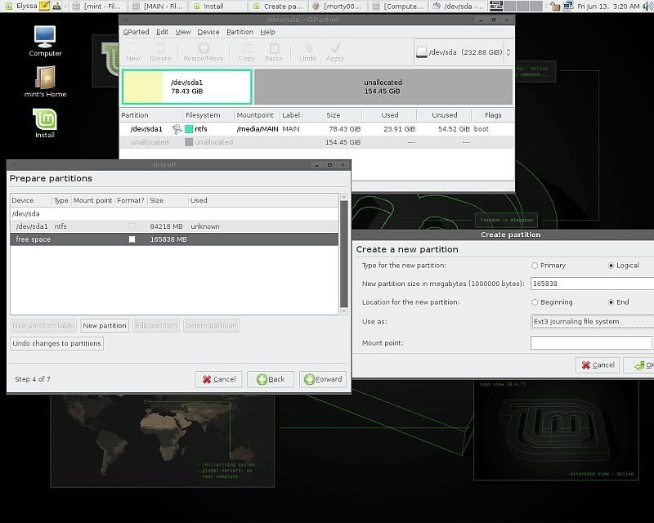Click the Delete partition button
The height and width of the screenshot is (523, 654).
click(x=211, y=326)
